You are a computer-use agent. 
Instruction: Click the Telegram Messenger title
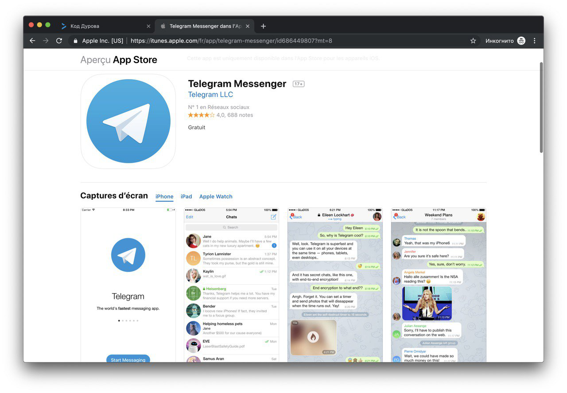click(237, 84)
